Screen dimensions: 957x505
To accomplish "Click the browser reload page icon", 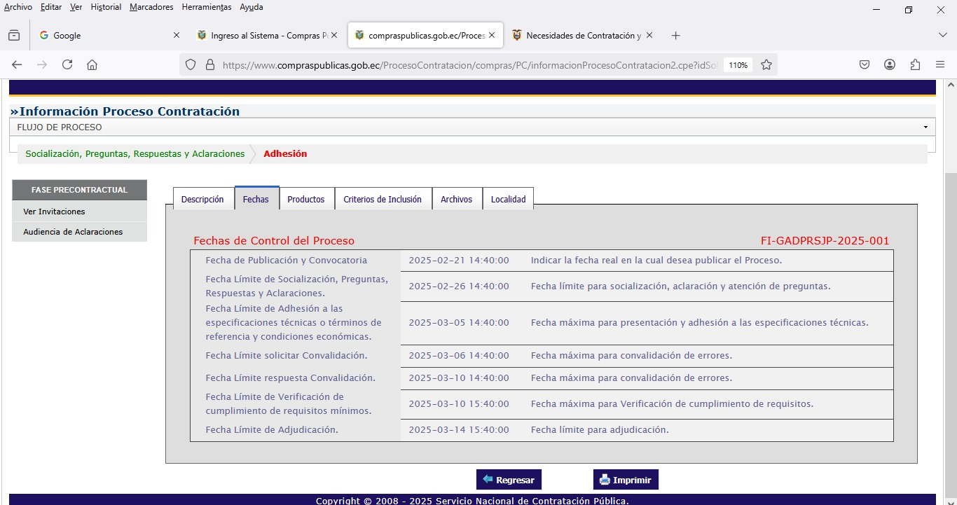I will pyautogui.click(x=67, y=64).
